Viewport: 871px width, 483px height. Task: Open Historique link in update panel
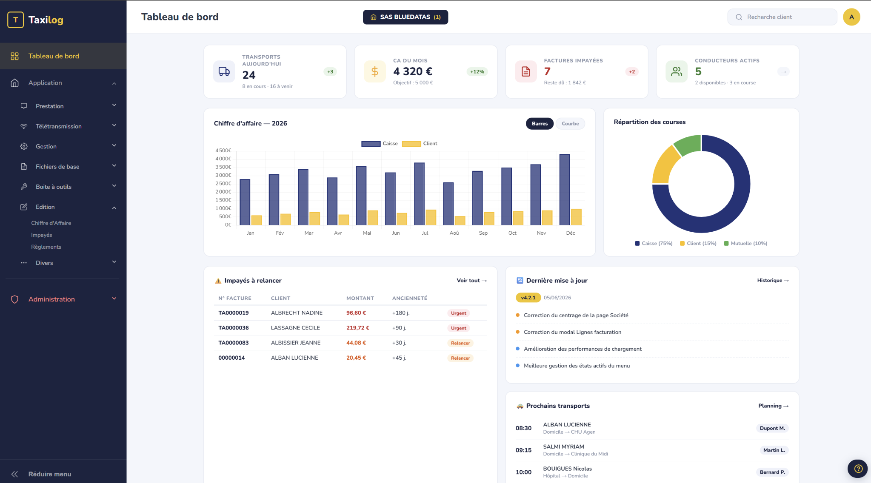click(x=773, y=281)
